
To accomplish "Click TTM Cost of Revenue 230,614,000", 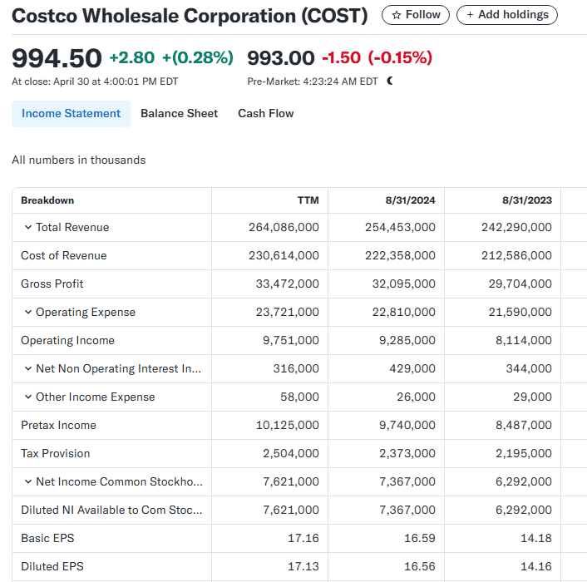I will [284, 255].
